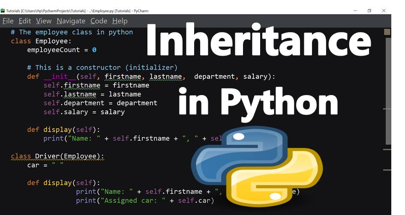Click the 'department' parameter in the __init__ signature
405x215 pixels.
[x=214, y=77]
